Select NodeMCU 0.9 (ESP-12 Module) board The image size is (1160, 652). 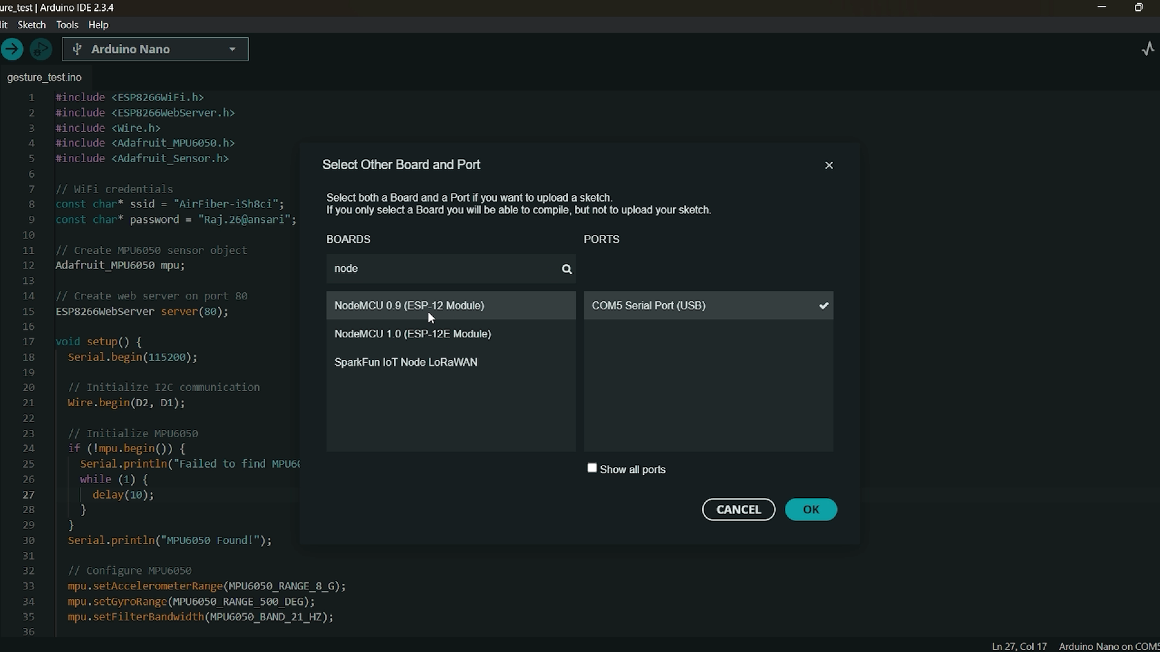pyautogui.click(x=409, y=306)
